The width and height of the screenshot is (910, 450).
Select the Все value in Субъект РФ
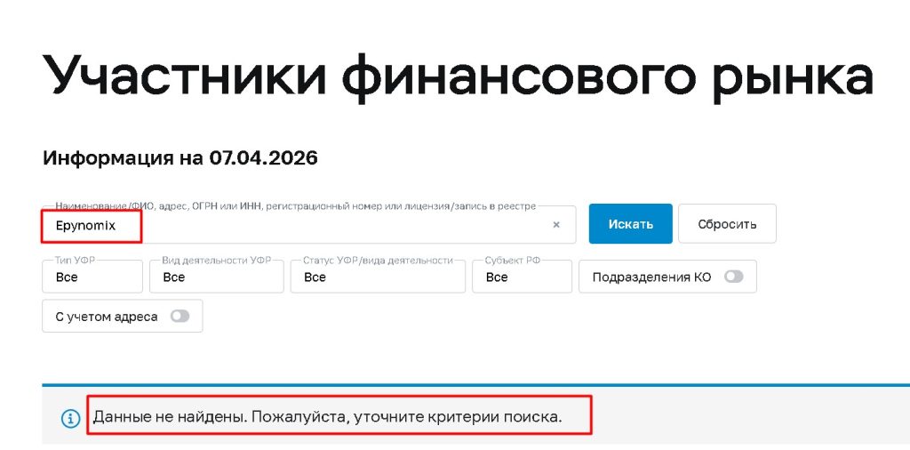click(x=497, y=277)
